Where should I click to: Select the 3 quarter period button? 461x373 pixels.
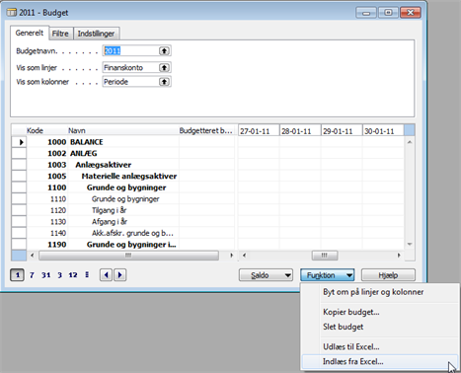(59, 275)
